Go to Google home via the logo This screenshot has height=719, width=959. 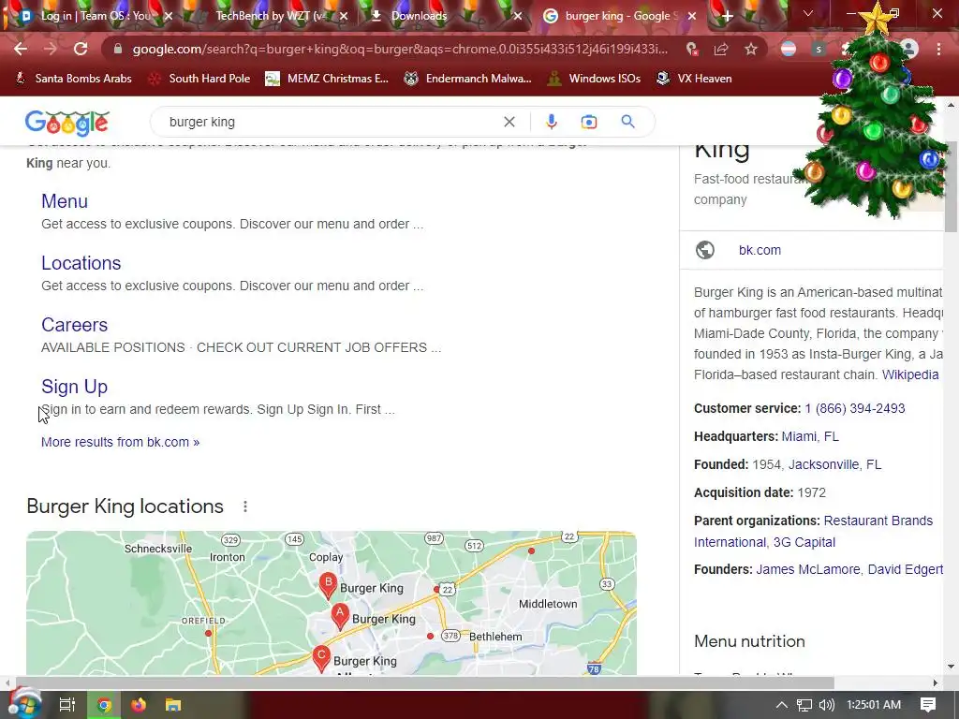click(67, 123)
